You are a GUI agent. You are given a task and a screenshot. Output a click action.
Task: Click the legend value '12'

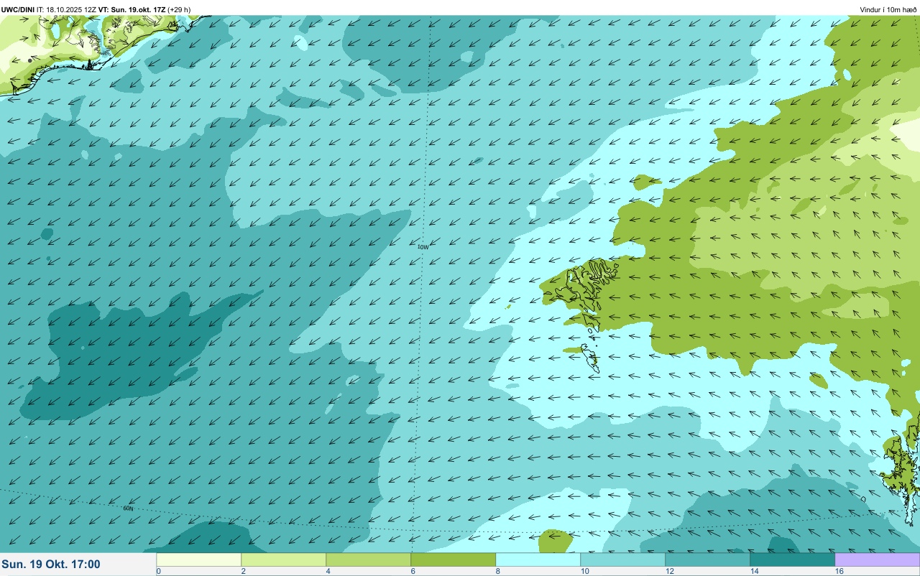tap(670, 571)
